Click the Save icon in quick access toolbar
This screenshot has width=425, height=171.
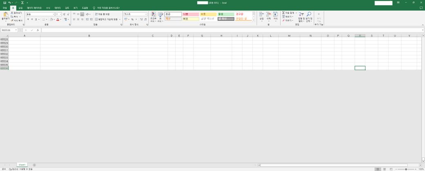[x=4, y=2]
